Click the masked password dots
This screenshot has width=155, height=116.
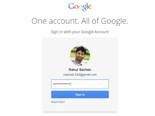point(62,84)
